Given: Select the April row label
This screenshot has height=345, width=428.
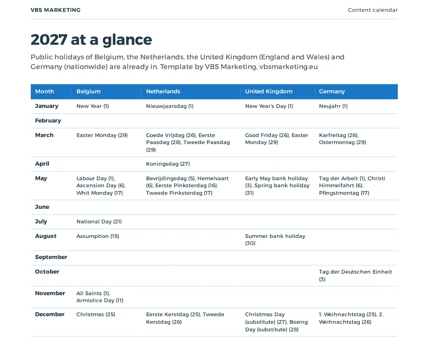Looking at the screenshot, I should (42, 164).
